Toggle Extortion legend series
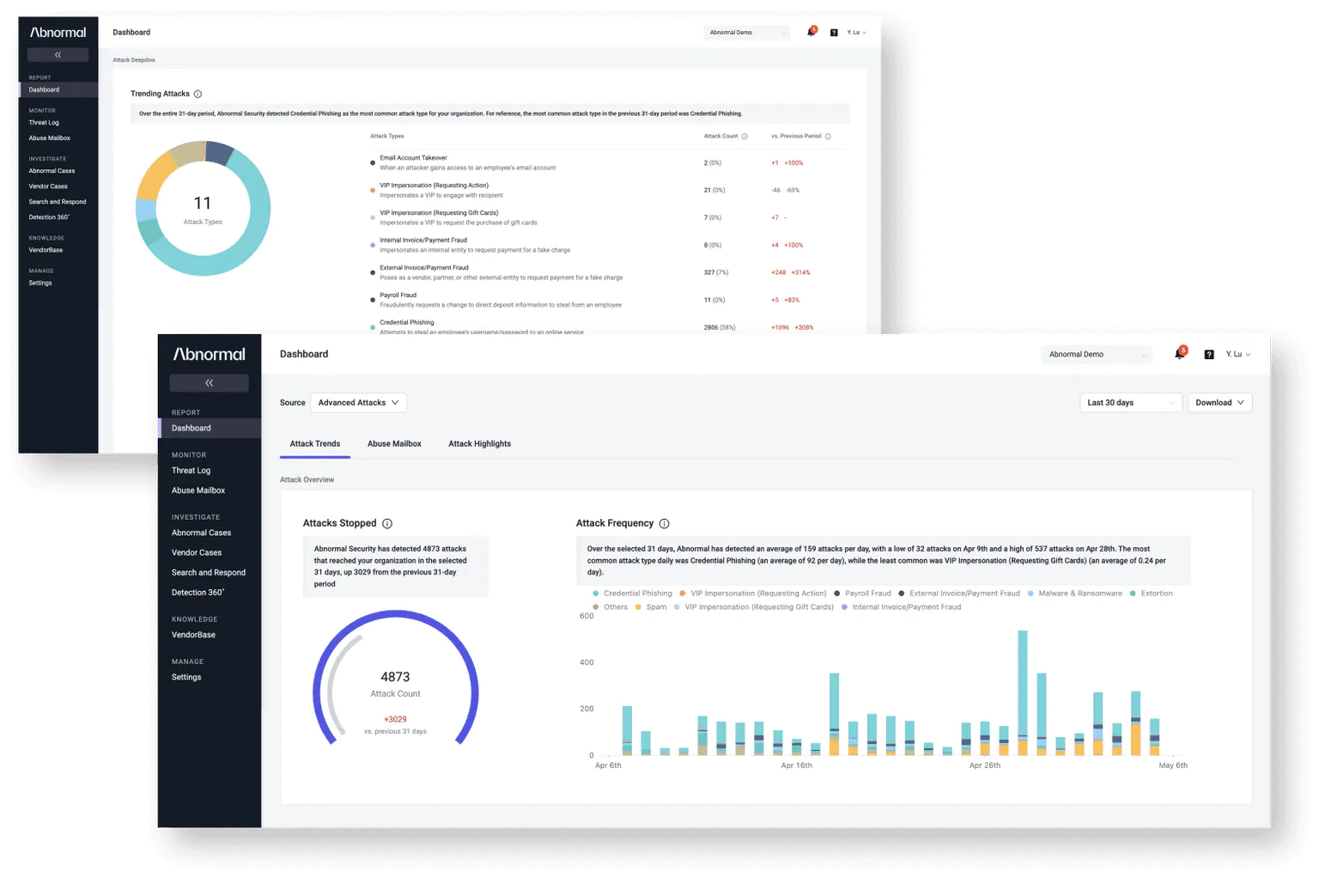1319x878 pixels. (1151, 594)
